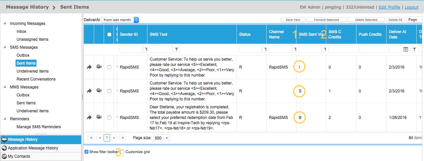
Task: Open the DeliverAt 'from last month' dropdown
Action: (120, 20)
